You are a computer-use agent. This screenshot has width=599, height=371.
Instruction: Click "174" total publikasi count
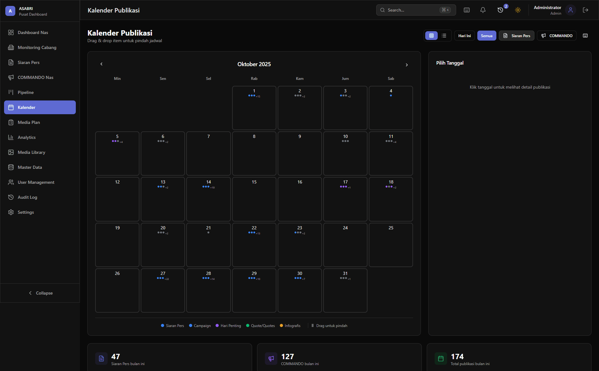click(x=457, y=357)
